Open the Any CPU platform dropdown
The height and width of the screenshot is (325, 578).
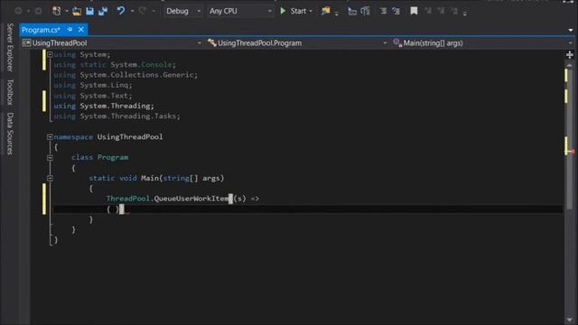coord(240,11)
